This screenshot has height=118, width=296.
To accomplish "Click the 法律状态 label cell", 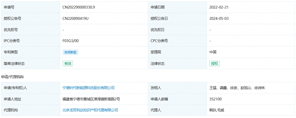I will click(x=177, y=64).
